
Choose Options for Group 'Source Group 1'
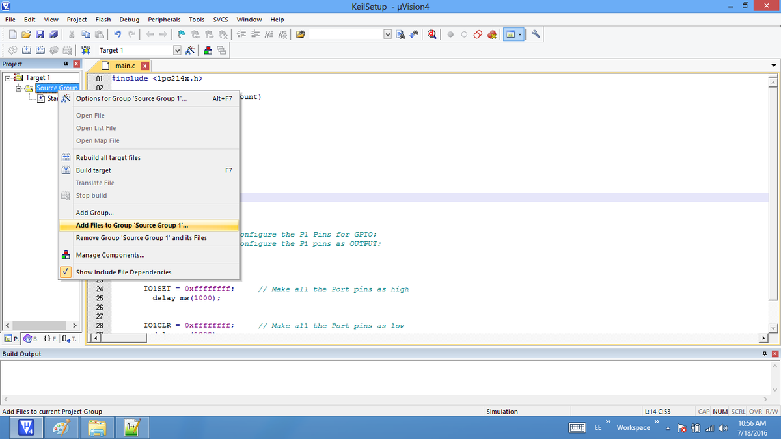tap(149, 98)
